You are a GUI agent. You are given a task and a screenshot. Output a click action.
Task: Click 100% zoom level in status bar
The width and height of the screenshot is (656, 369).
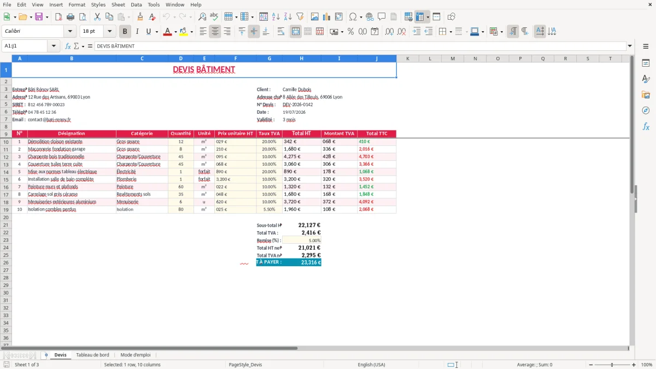646,365
